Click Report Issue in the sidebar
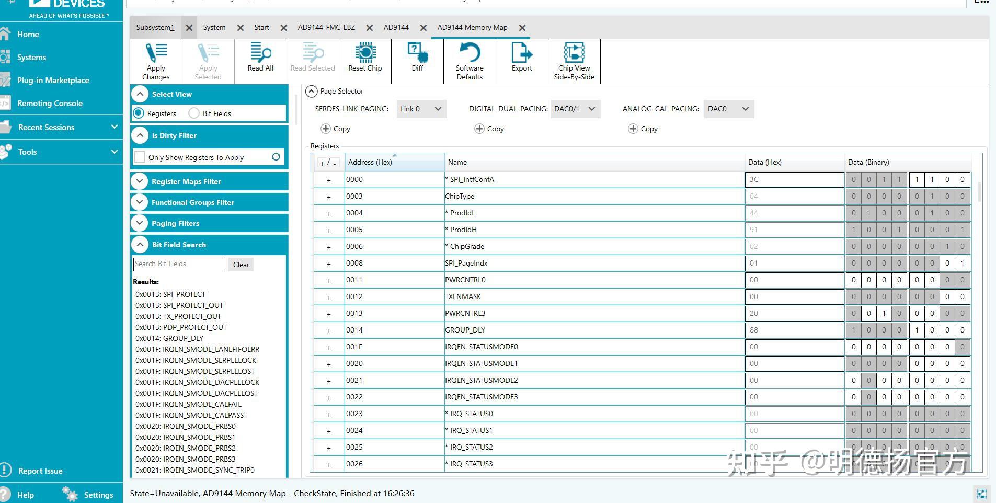The image size is (996, 503). tap(40, 471)
